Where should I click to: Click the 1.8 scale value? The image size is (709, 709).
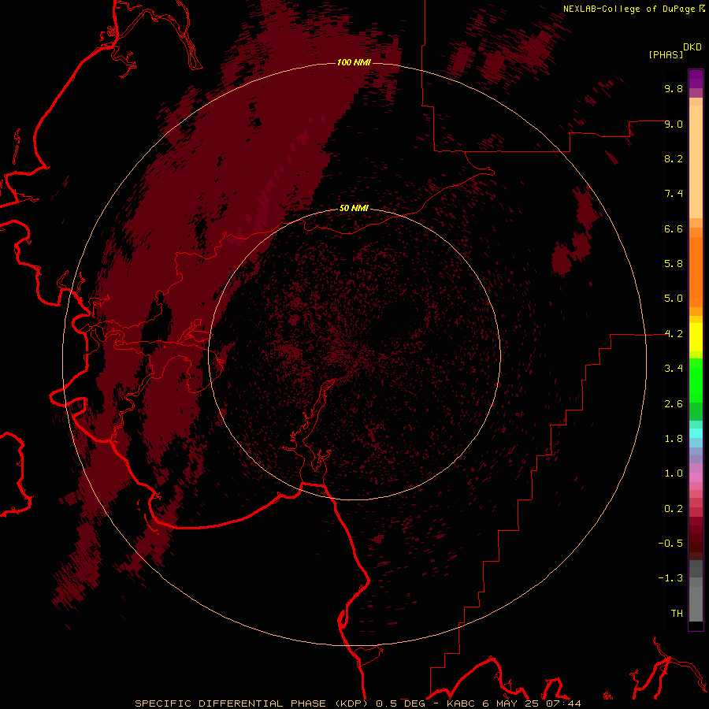coord(674,439)
